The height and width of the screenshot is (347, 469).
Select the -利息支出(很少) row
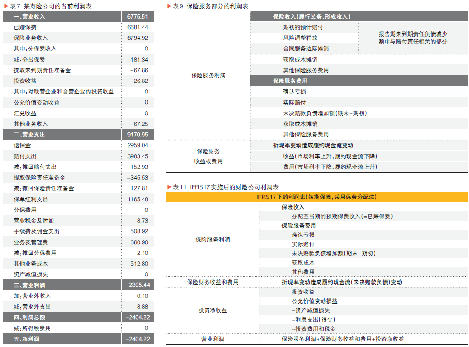tap(363, 320)
